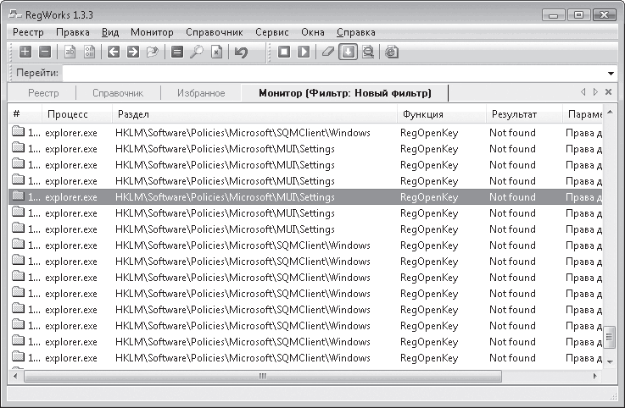This screenshot has width=625, height=408.
Task: Click the forward arrow toolbar icon
Action: [x=133, y=52]
